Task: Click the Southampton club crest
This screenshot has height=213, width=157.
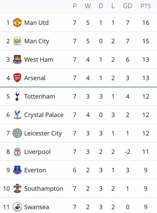Action: (x=17, y=189)
